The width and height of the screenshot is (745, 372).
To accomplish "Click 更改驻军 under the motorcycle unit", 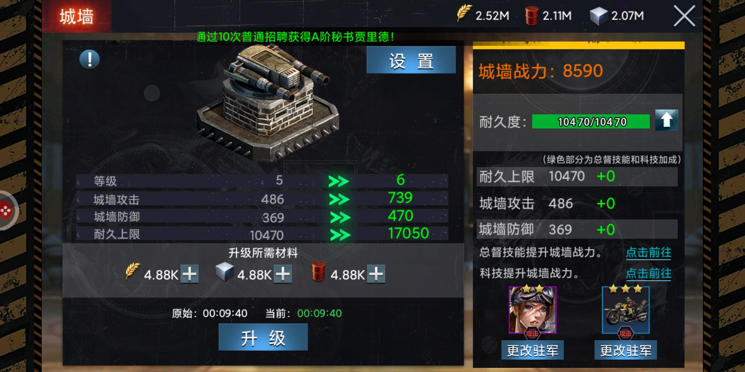I will click(x=626, y=350).
